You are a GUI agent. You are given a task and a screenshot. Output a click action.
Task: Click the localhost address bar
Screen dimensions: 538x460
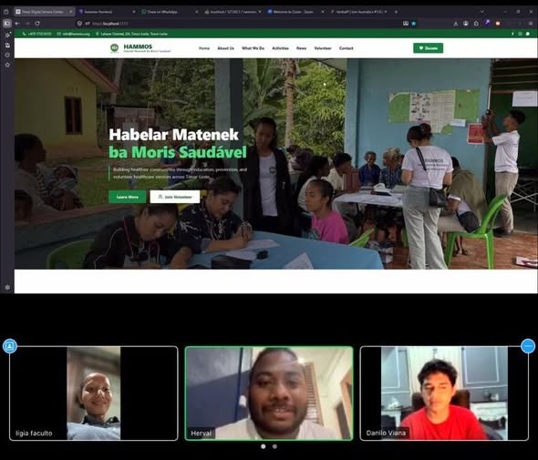coord(240,24)
